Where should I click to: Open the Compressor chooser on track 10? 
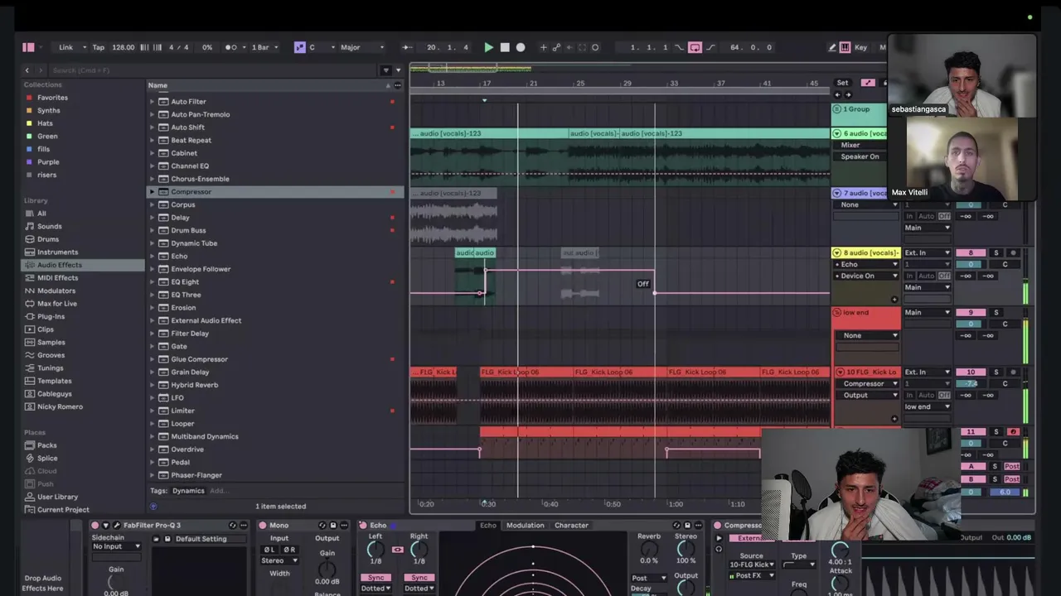tap(869, 383)
